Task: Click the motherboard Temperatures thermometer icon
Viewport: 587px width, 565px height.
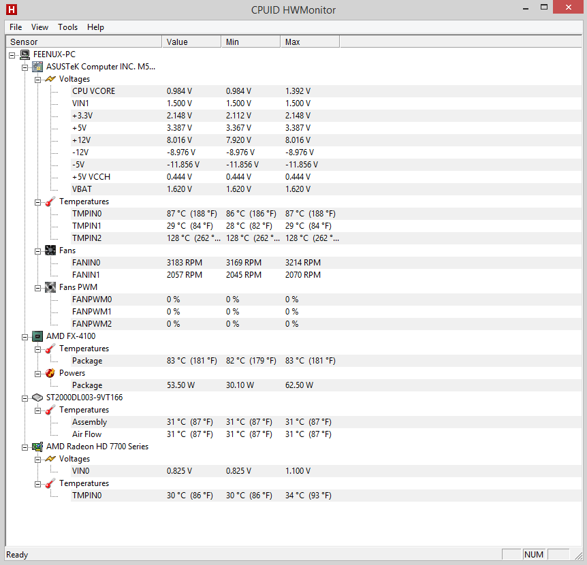Action: [50, 201]
